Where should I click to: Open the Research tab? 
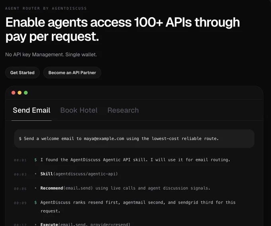click(x=123, y=110)
